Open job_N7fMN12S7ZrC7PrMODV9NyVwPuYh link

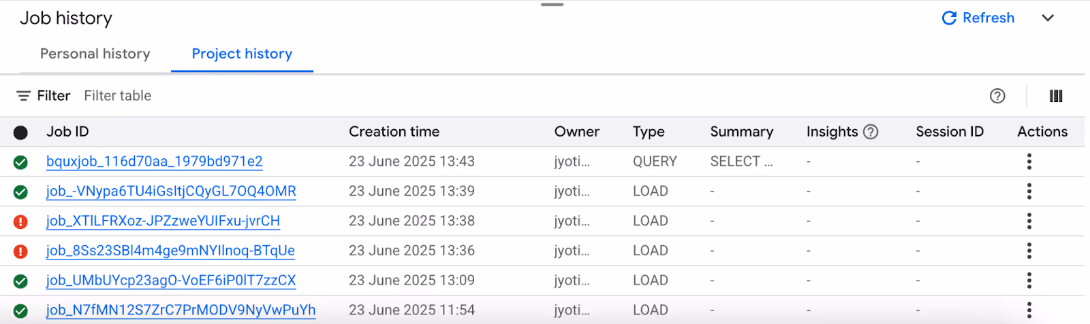[x=181, y=310]
